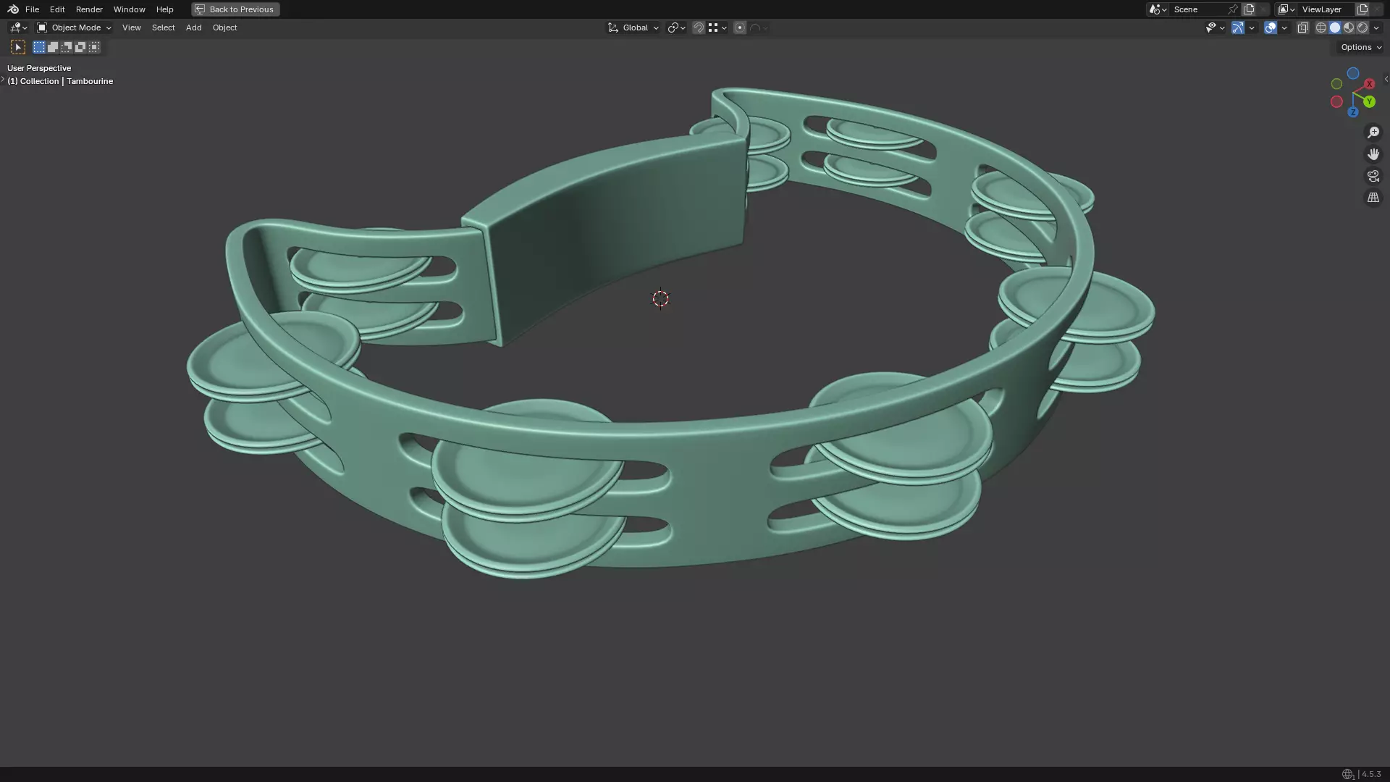Toggle proportional editing

coord(740,28)
